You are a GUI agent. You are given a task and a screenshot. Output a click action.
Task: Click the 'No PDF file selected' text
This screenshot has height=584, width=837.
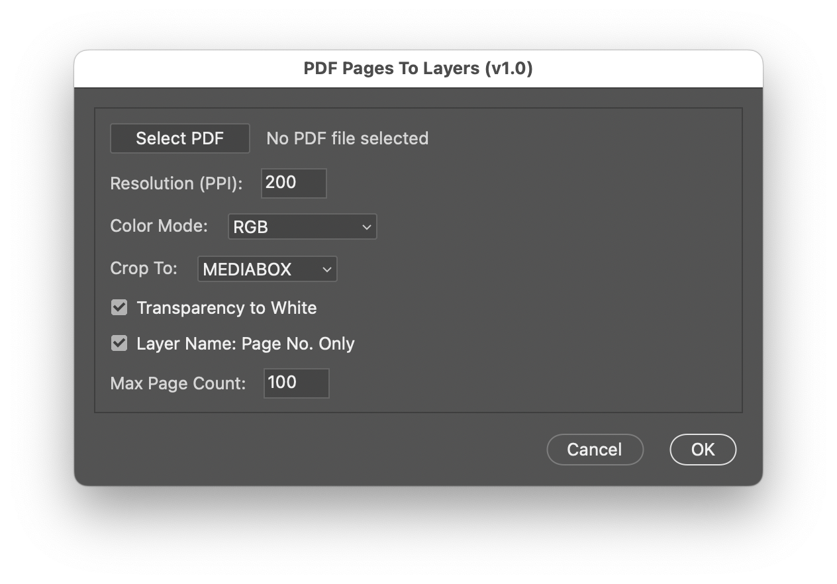click(347, 138)
